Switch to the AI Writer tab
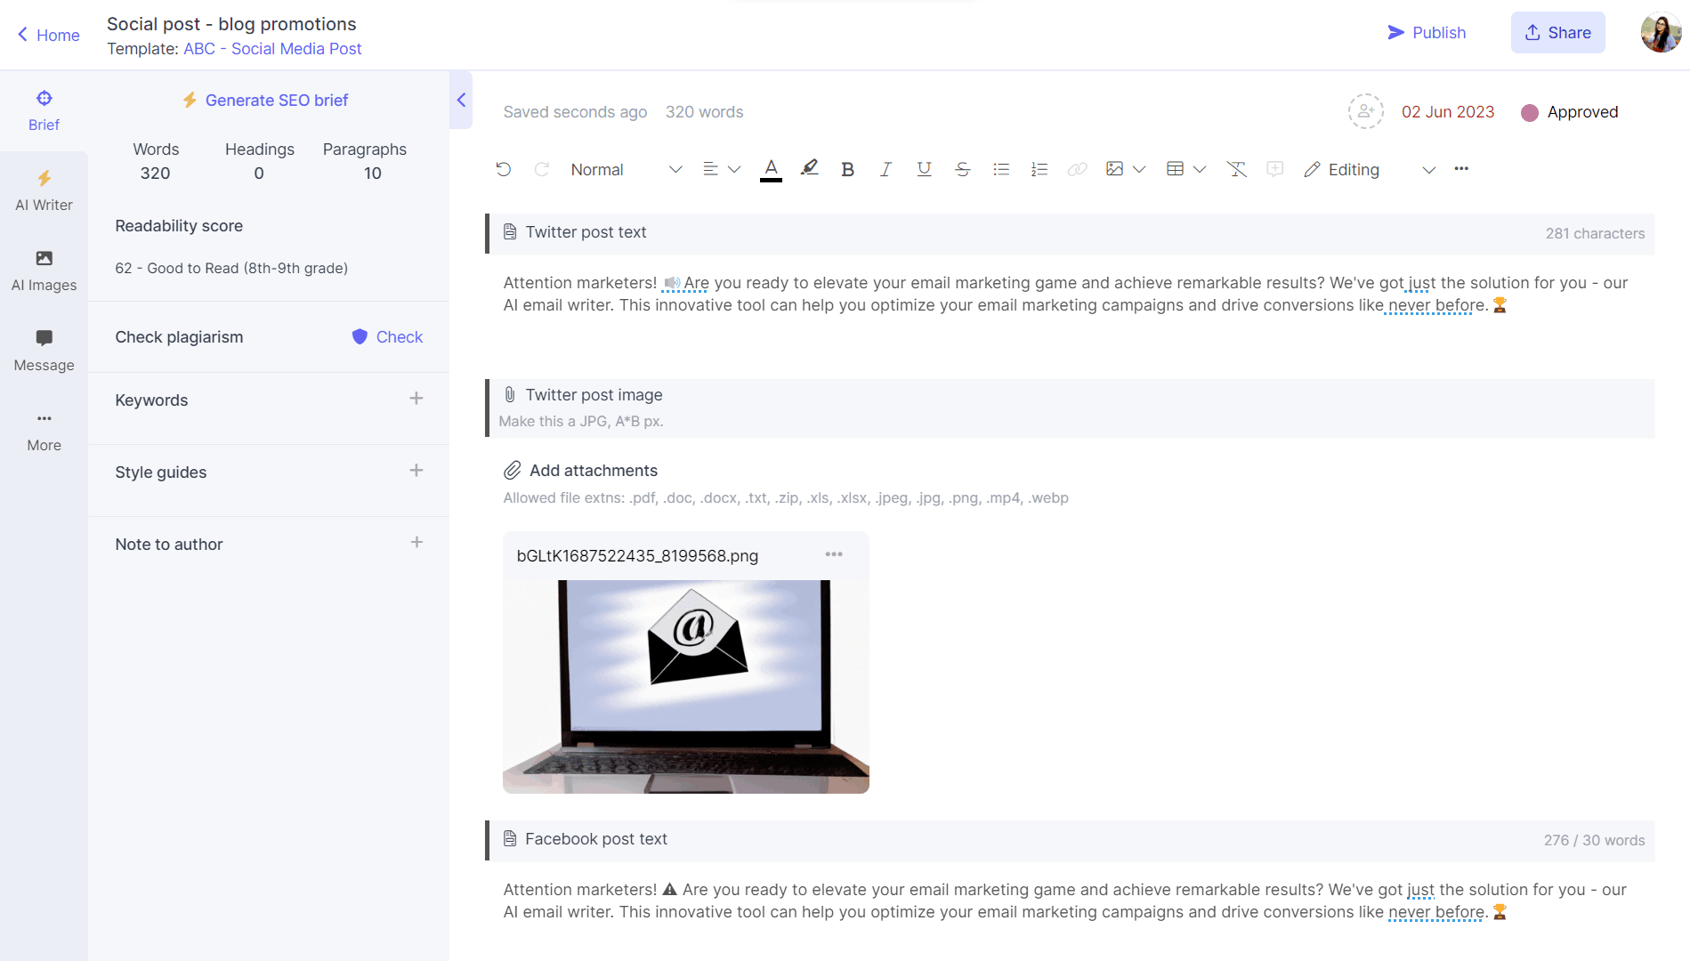Image resolution: width=1690 pixels, height=961 pixels. [x=44, y=190]
